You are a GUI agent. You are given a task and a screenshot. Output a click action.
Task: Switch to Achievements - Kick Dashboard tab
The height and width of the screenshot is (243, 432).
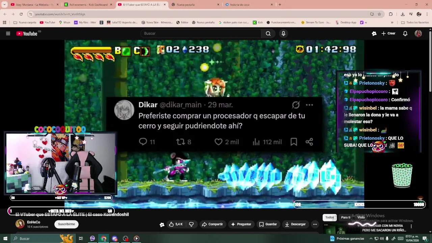click(88, 5)
